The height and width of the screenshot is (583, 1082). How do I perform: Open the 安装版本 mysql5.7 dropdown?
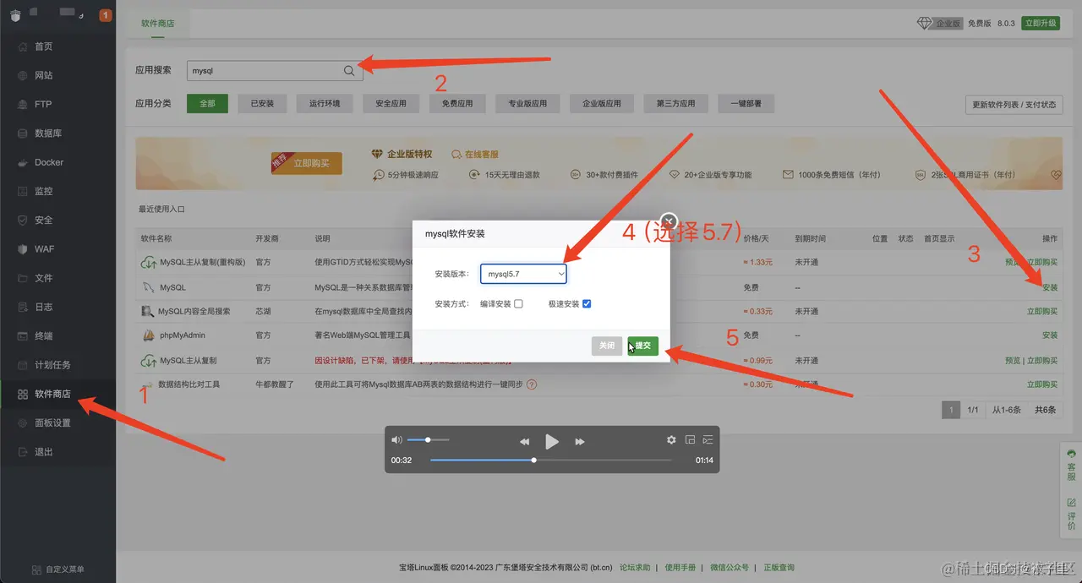tap(523, 274)
